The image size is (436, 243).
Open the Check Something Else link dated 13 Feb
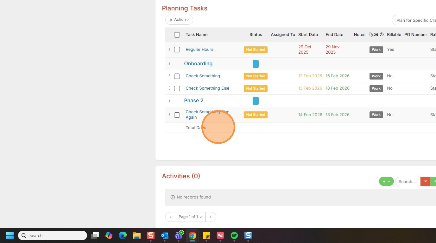[207, 88]
